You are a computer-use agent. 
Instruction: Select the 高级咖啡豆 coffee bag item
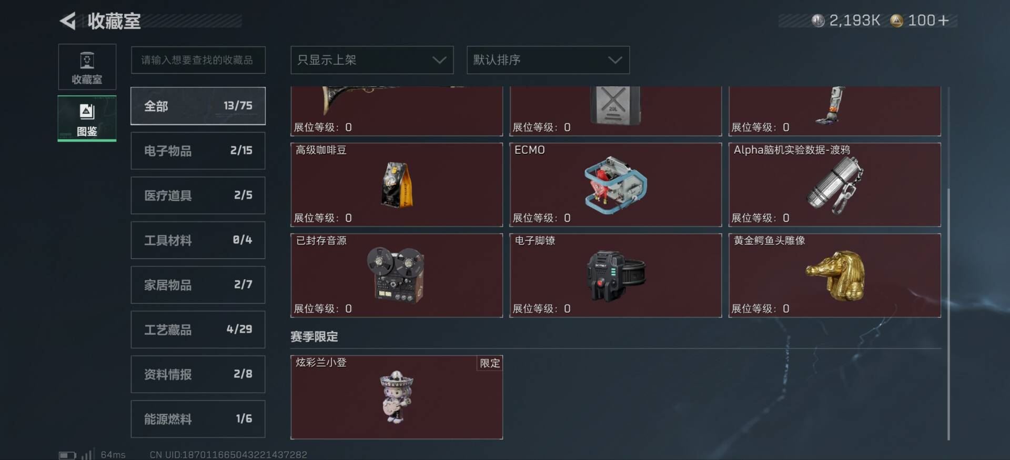click(397, 185)
